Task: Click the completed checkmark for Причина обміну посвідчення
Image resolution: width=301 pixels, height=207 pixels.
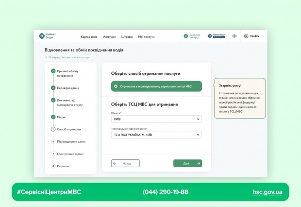Action: click(53, 71)
